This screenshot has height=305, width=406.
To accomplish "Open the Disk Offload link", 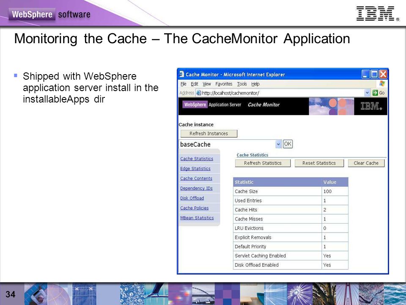I will [x=192, y=198].
